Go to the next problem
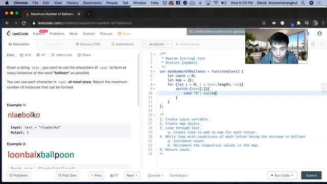Viewport: 327px width, 184px height. coord(132,175)
